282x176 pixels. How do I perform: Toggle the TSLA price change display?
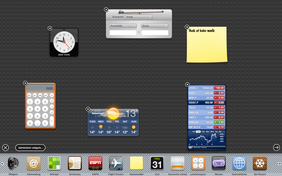click(219, 107)
